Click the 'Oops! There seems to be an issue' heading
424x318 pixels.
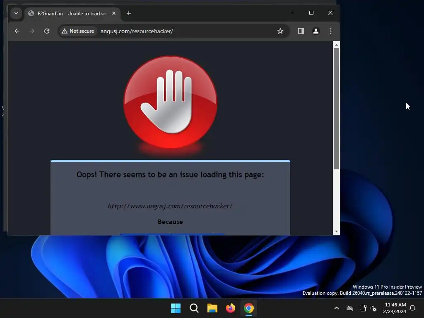[x=170, y=175]
